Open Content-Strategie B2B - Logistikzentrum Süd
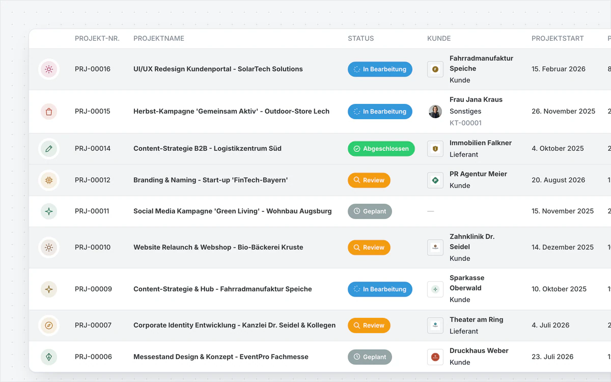The image size is (611, 382). 207,149
